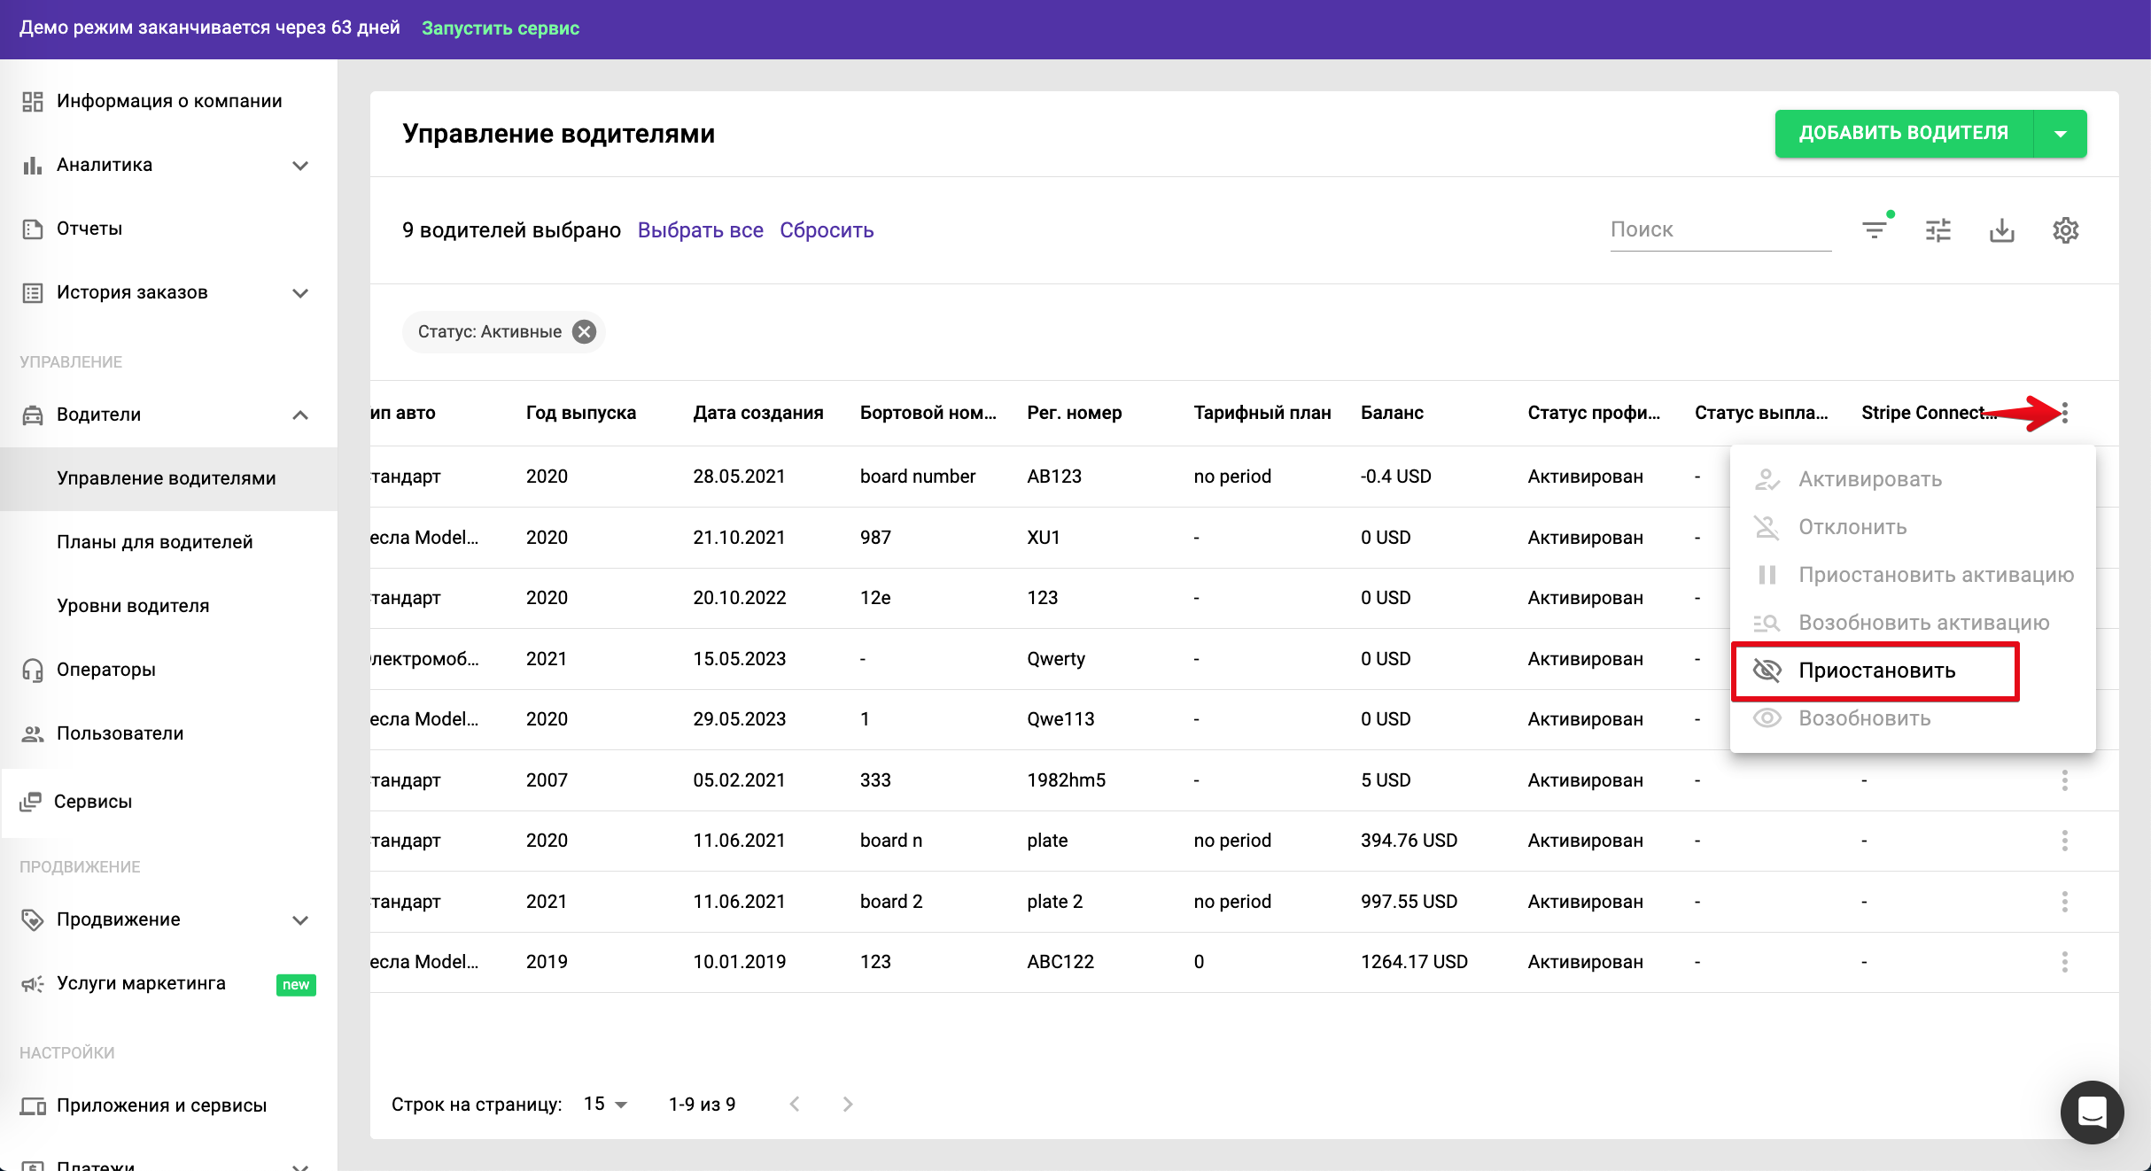The width and height of the screenshot is (2151, 1171).
Task: Remove the Статус: Активные filter chip
Action: 584,332
